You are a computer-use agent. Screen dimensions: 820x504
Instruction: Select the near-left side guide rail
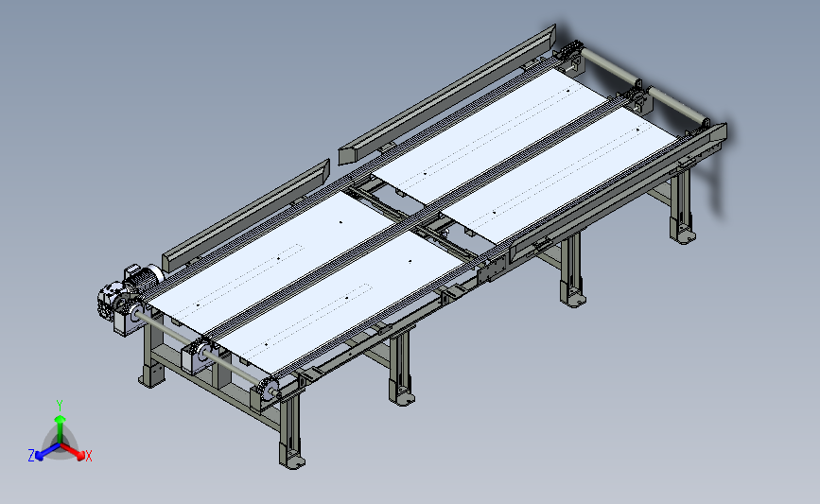click(246, 215)
